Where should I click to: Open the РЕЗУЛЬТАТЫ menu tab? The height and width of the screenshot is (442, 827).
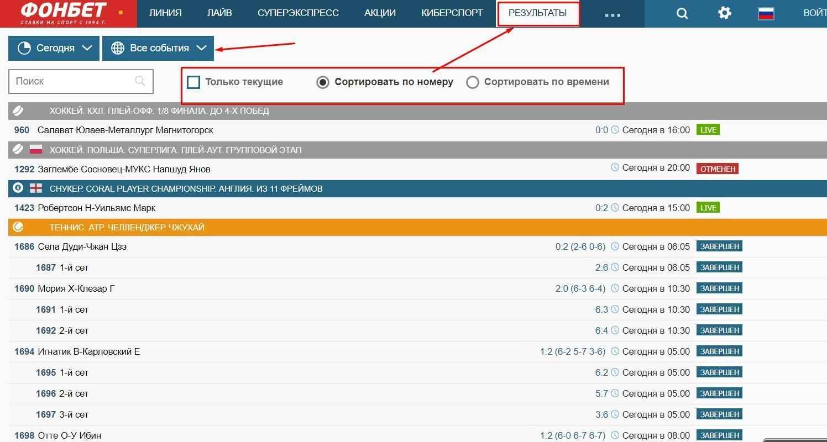pos(538,13)
